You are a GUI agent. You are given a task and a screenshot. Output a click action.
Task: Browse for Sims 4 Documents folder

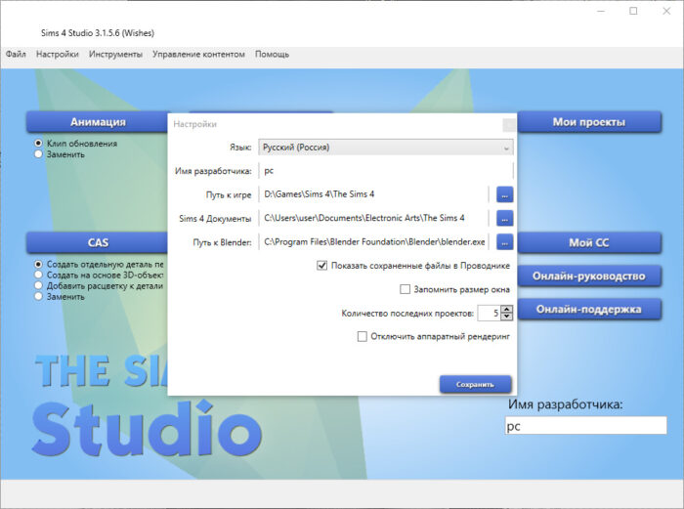[x=505, y=218]
